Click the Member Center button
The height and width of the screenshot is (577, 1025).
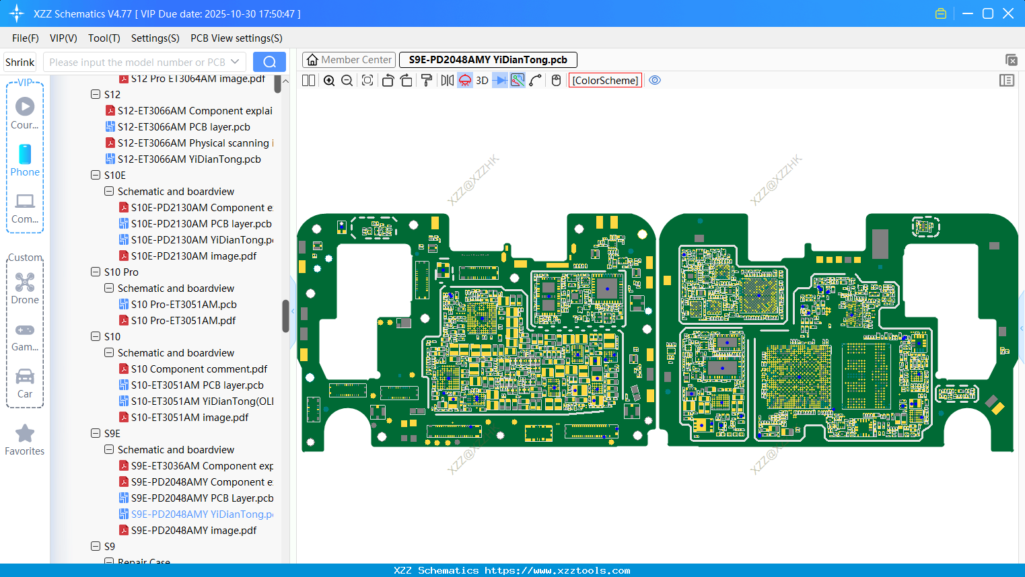point(349,60)
